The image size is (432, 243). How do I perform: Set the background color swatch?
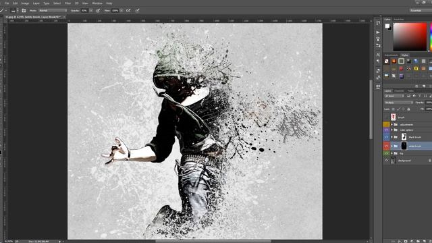pyautogui.click(x=389, y=28)
